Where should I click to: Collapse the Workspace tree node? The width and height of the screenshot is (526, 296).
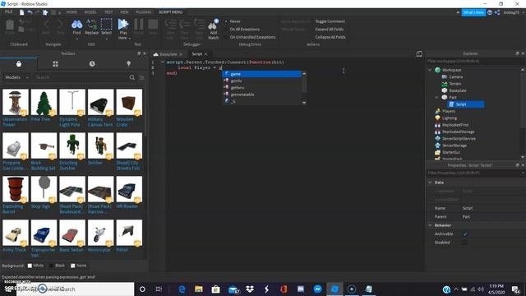tap(430, 70)
